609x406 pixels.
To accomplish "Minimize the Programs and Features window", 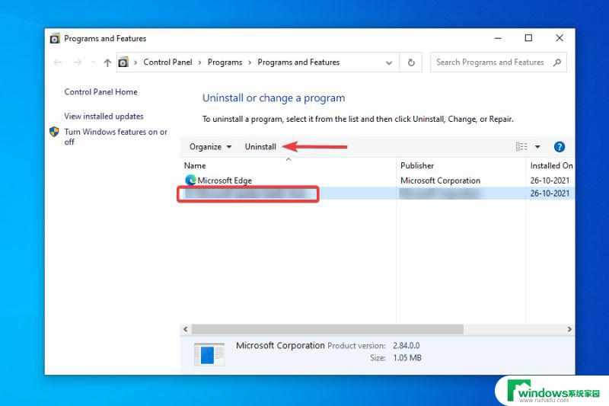I will [x=498, y=38].
